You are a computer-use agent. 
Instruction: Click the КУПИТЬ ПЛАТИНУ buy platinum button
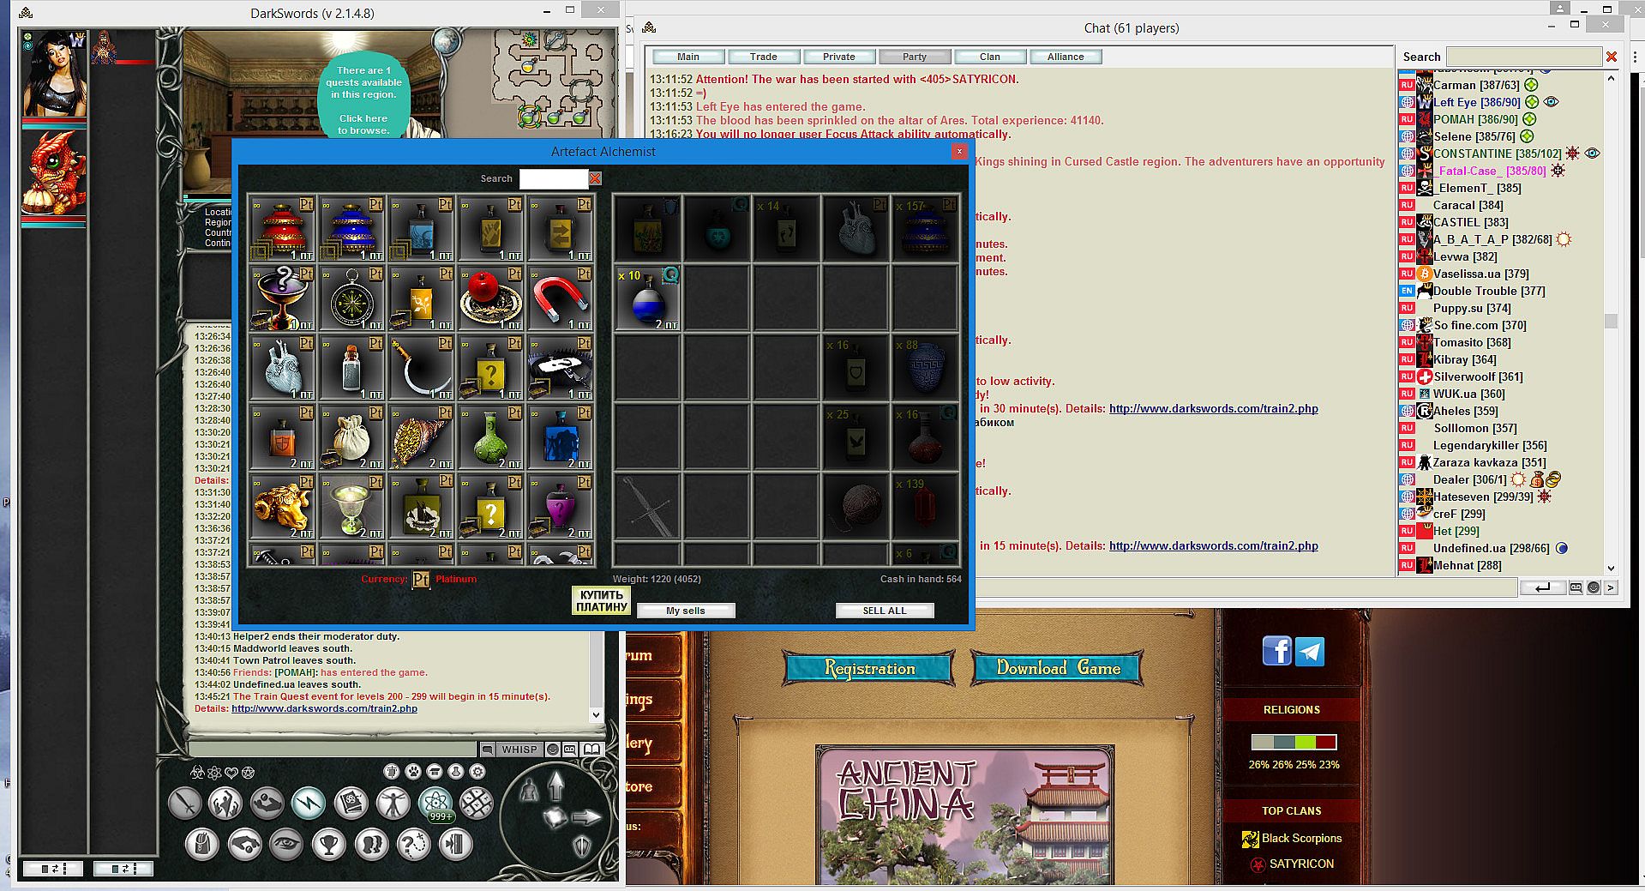[601, 600]
